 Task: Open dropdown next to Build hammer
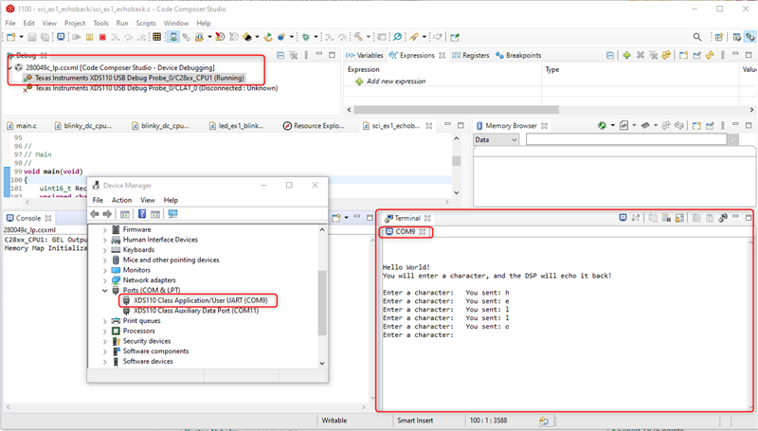368,37
